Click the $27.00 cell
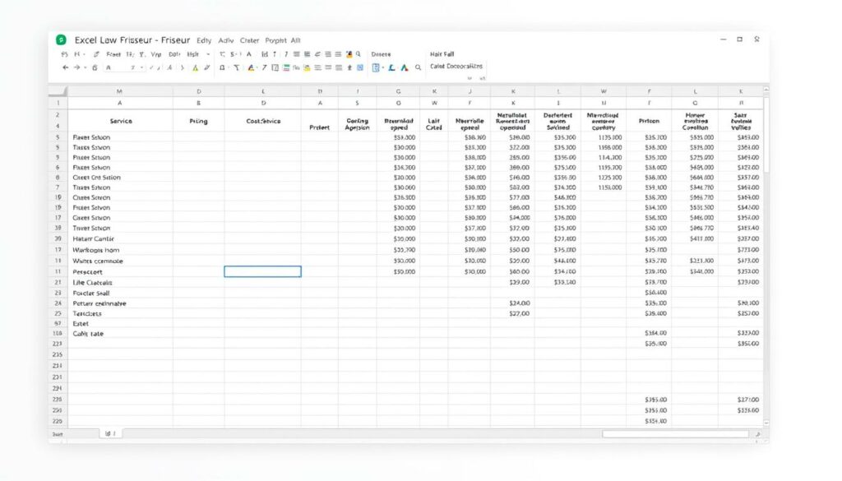Screen dimensions: 842x481 point(513,313)
